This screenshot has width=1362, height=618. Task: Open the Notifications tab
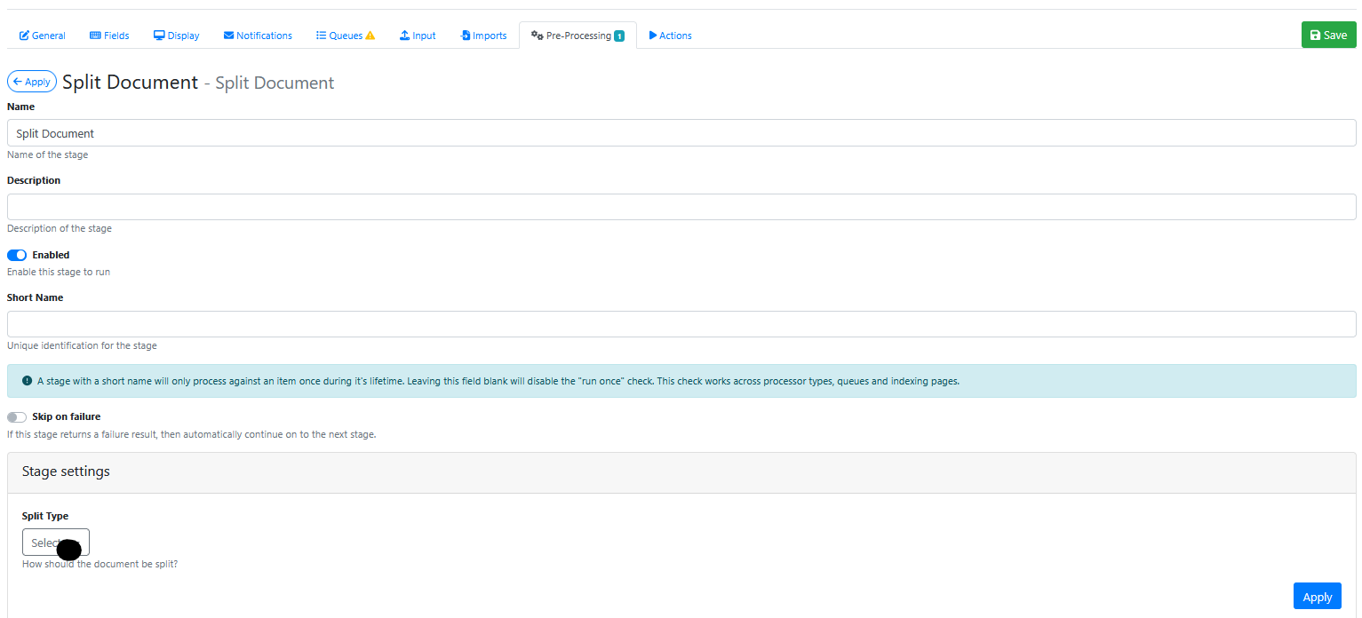(x=263, y=36)
